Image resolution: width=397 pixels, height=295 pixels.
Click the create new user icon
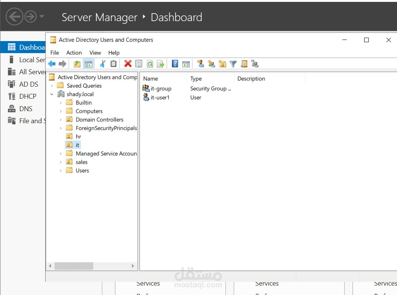201,64
